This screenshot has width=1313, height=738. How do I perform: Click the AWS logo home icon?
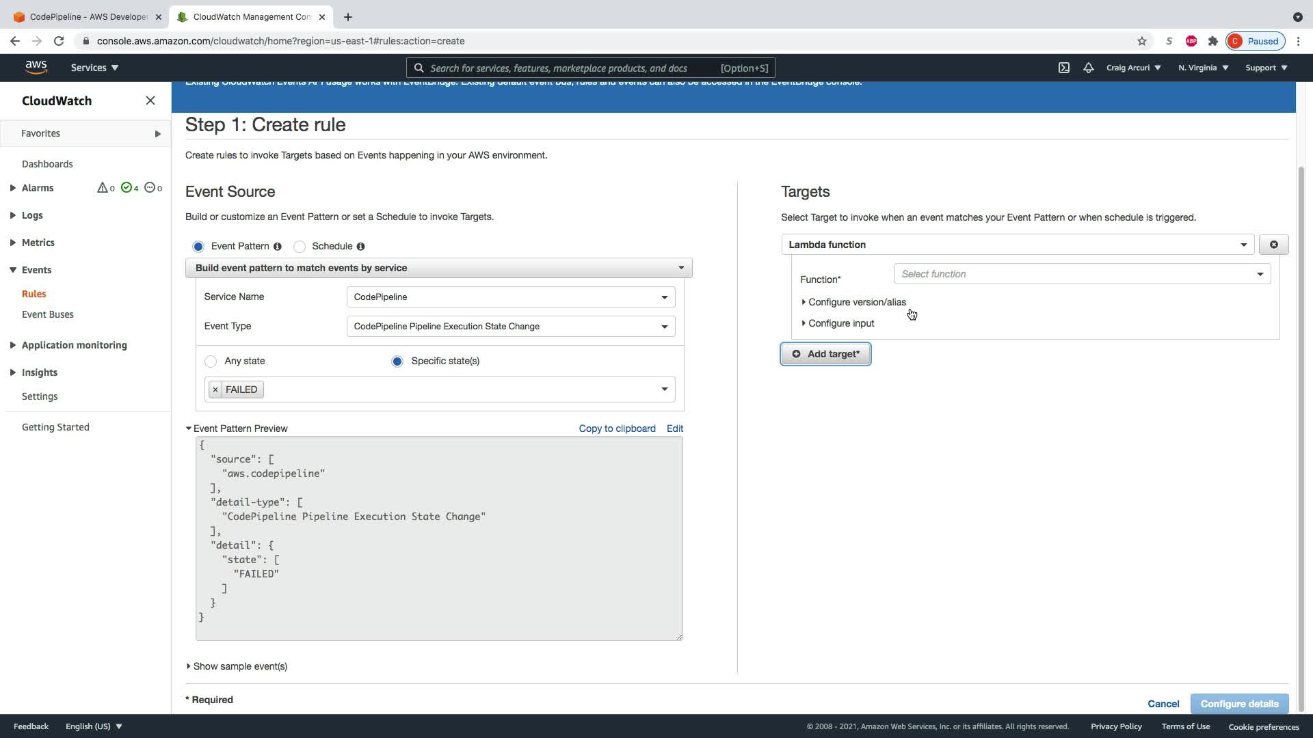click(36, 67)
